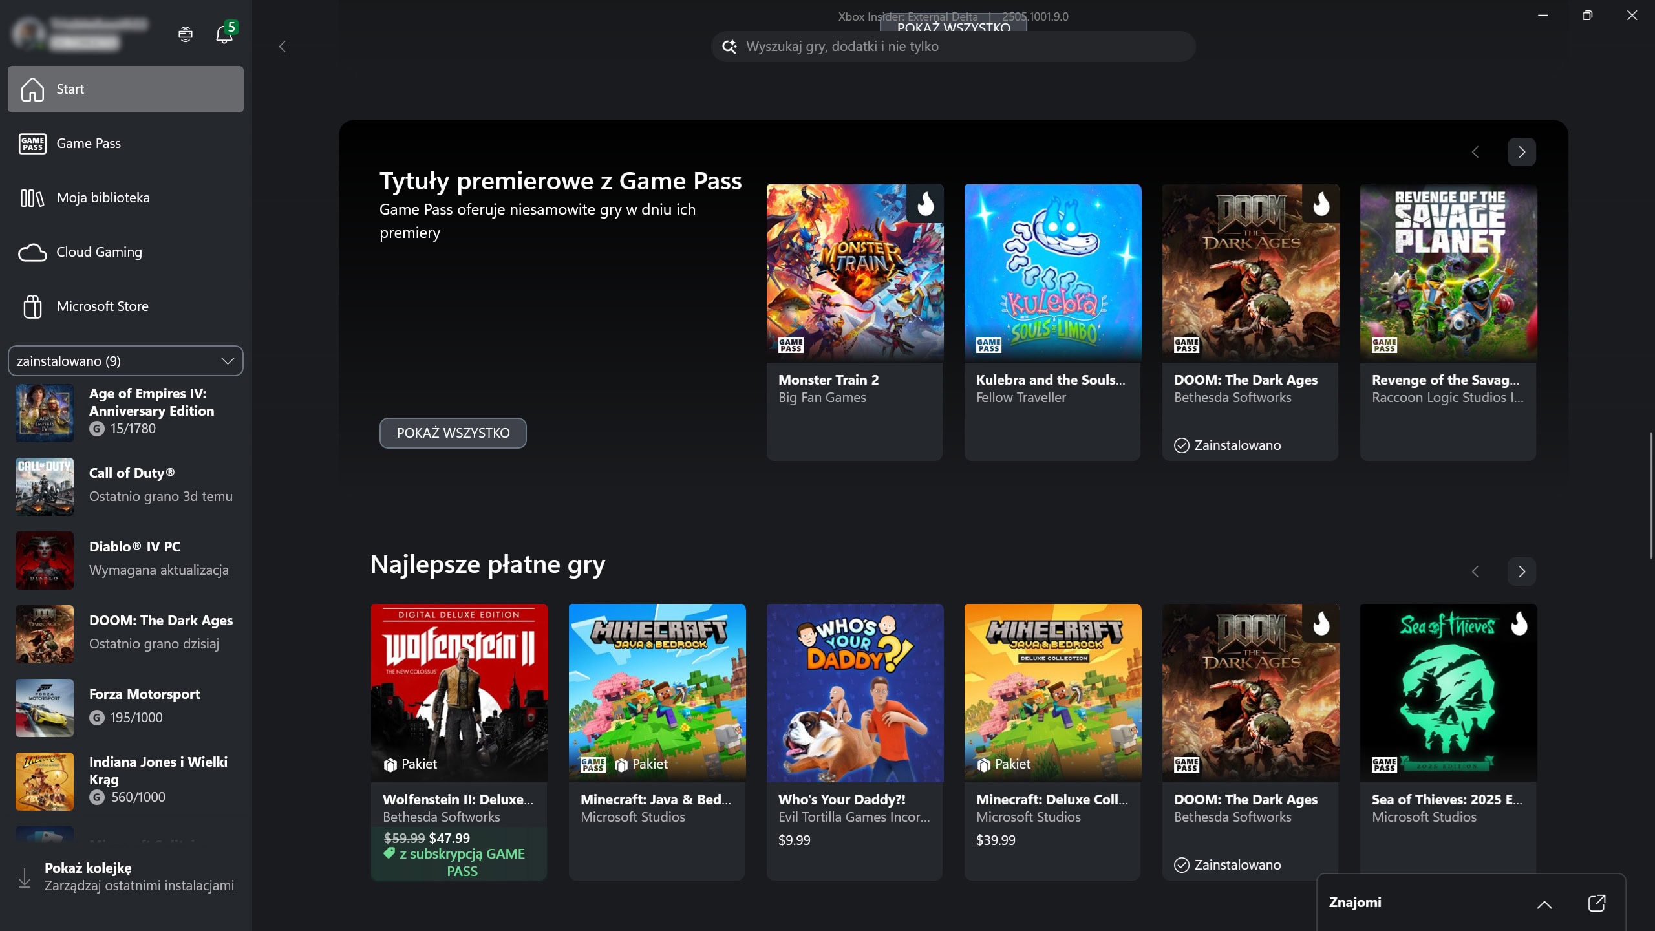Open Cloud Gaming section
The height and width of the screenshot is (931, 1655).
coord(125,252)
